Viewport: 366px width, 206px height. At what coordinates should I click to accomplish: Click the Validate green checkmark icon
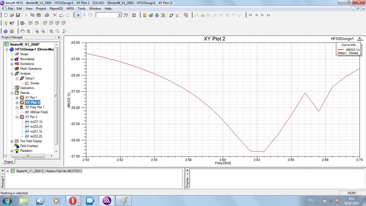[x=151, y=15]
